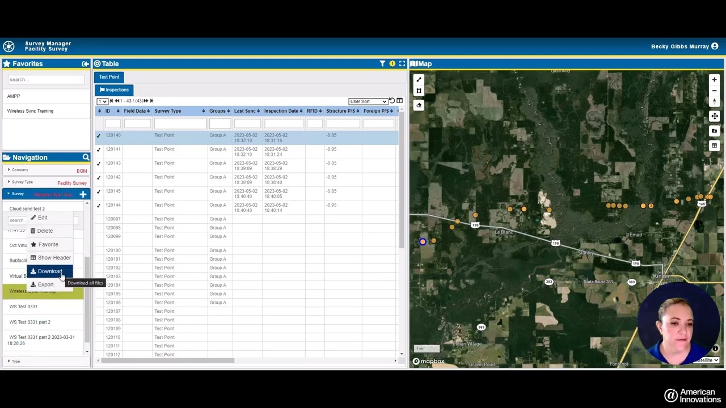Add a new survey with plus icon
The width and height of the screenshot is (726, 408).
[83, 194]
